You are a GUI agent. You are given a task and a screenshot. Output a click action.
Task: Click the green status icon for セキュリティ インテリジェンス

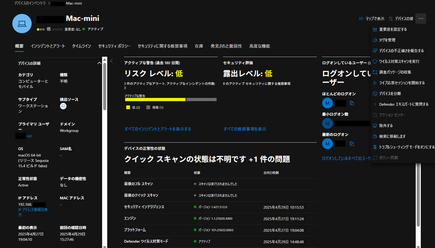tap(195, 207)
